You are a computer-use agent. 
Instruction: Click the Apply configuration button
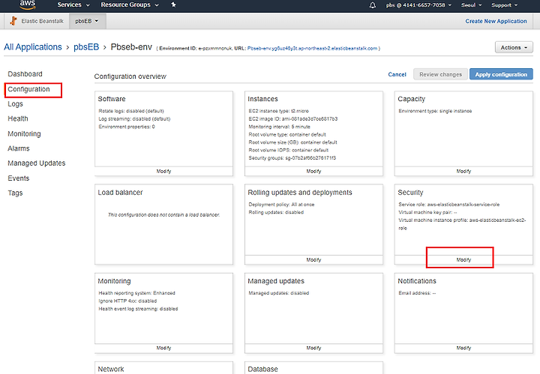click(501, 74)
